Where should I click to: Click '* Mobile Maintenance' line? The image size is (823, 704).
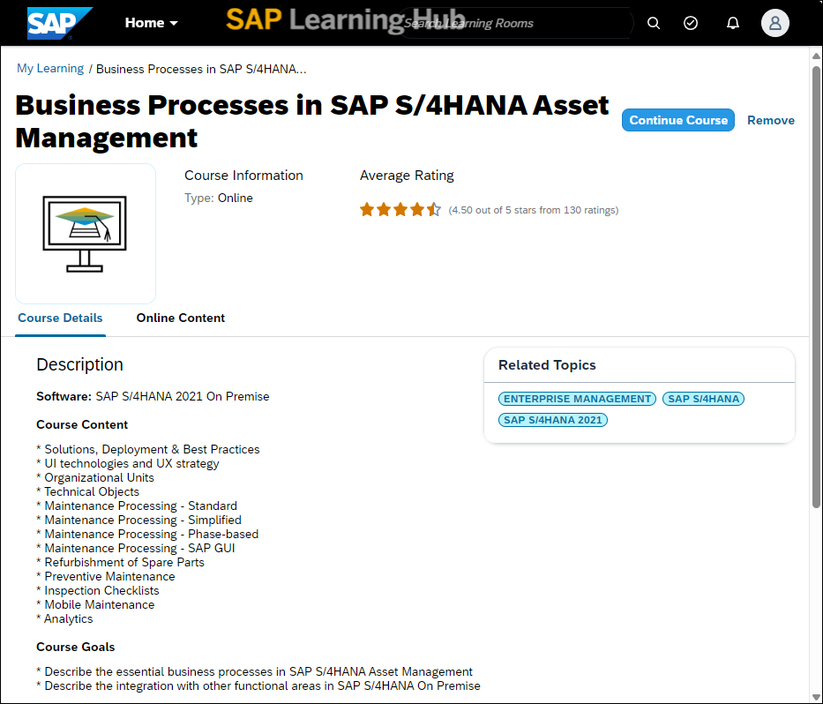[x=95, y=605]
